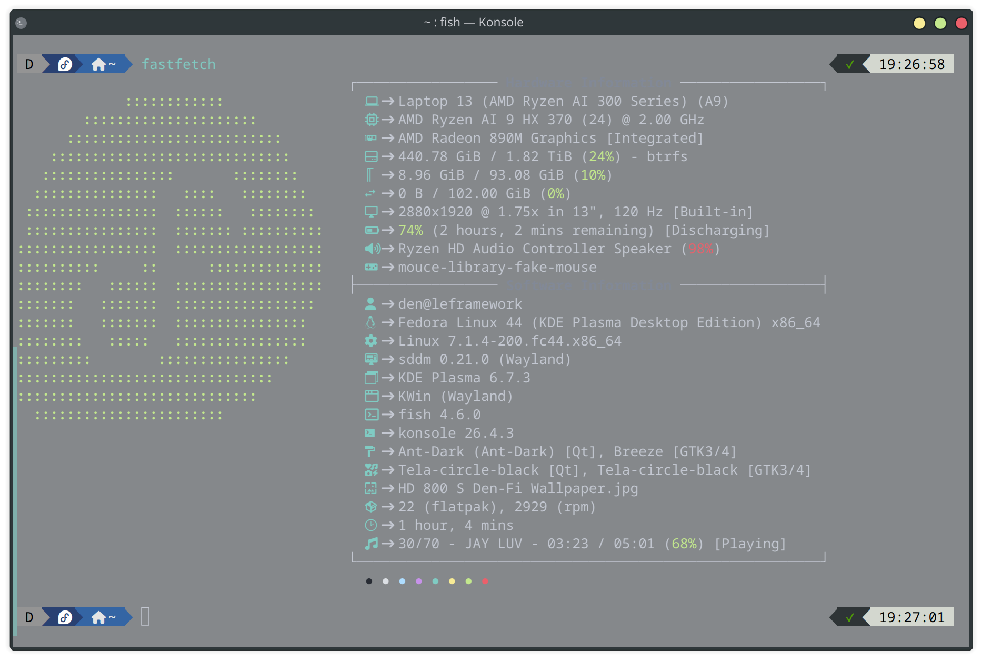Click the green color dot below the info box

pos(468,582)
